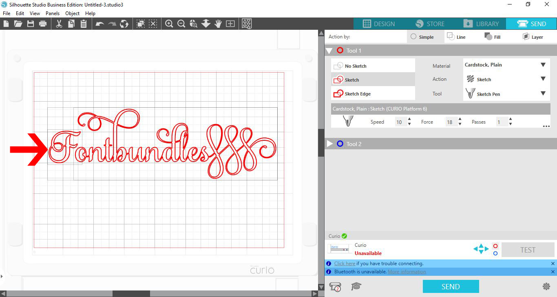Open the send-queue icon with badge 2

(x=335, y=287)
